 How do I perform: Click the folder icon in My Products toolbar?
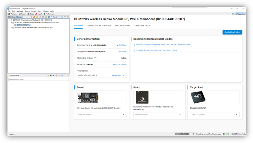[48, 76]
